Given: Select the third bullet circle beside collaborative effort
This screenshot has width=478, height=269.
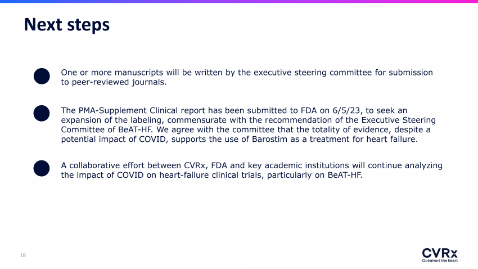Looking at the screenshot, I should 42,168.
